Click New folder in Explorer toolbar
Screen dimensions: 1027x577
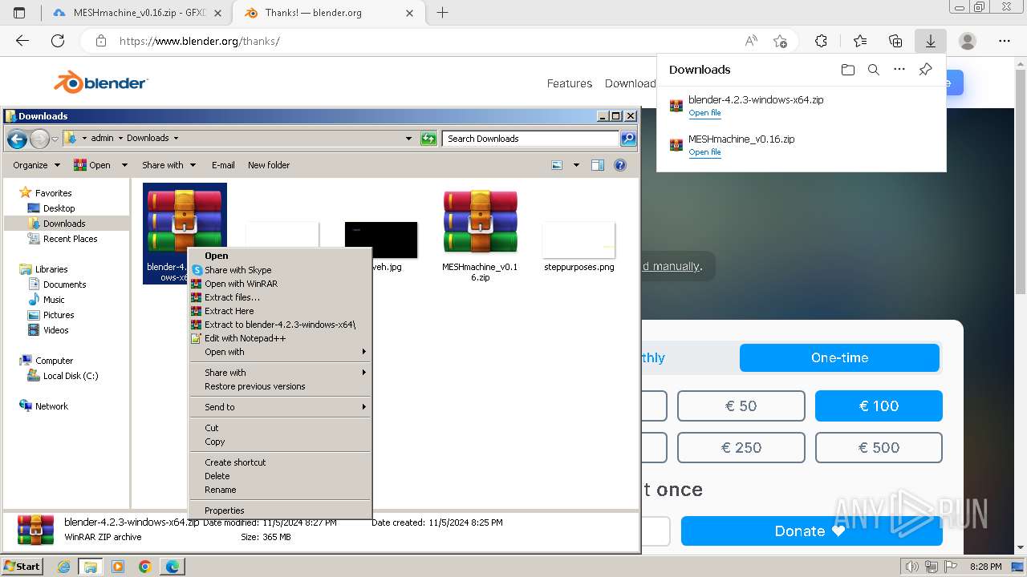269,165
